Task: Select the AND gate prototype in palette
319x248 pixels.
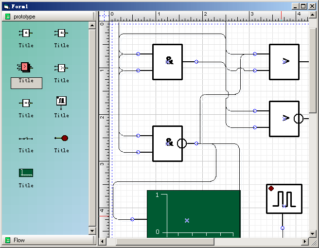Action: pyautogui.click(x=26, y=34)
